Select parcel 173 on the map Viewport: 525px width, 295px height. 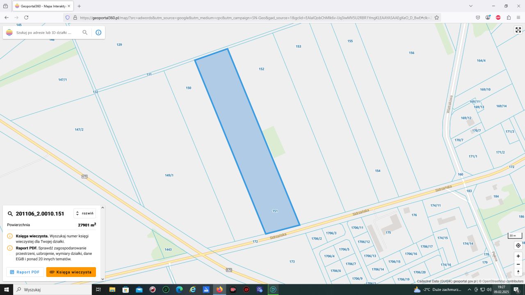pyautogui.click(x=292, y=261)
